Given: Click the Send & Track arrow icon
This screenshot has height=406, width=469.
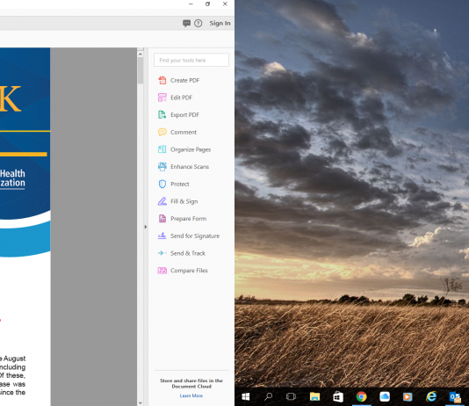Looking at the screenshot, I should pyautogui.click(x=162, y=253).
